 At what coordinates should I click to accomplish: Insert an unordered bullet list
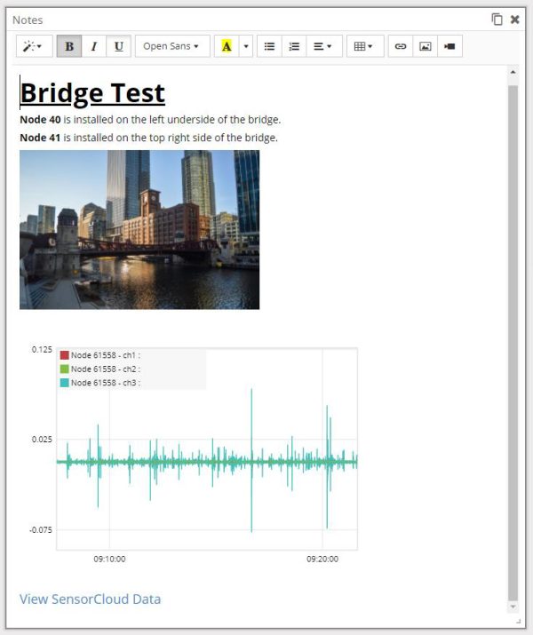269,46
